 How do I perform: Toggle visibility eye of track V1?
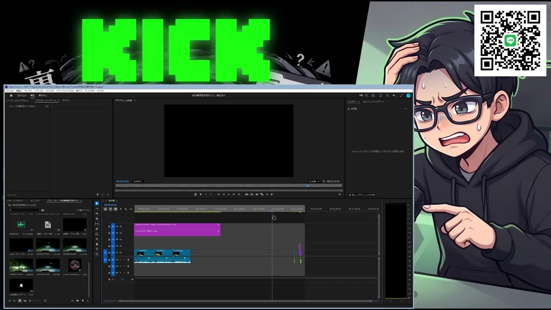coord(121,253)
